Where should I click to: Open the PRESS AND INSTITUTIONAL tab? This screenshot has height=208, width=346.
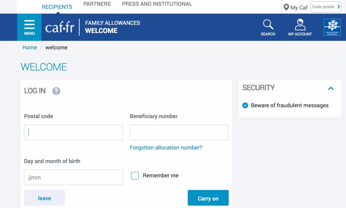point(156,4)
